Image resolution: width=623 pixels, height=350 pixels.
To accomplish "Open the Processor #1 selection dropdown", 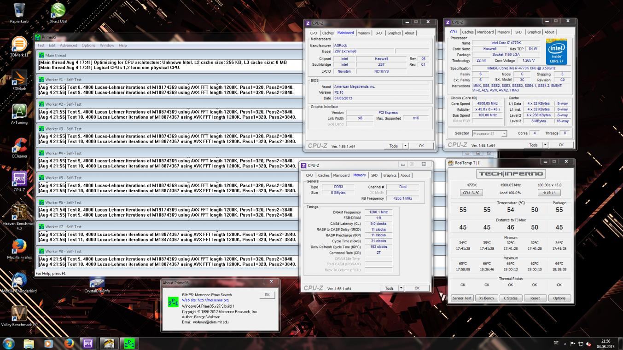I will tap(489, 133).
